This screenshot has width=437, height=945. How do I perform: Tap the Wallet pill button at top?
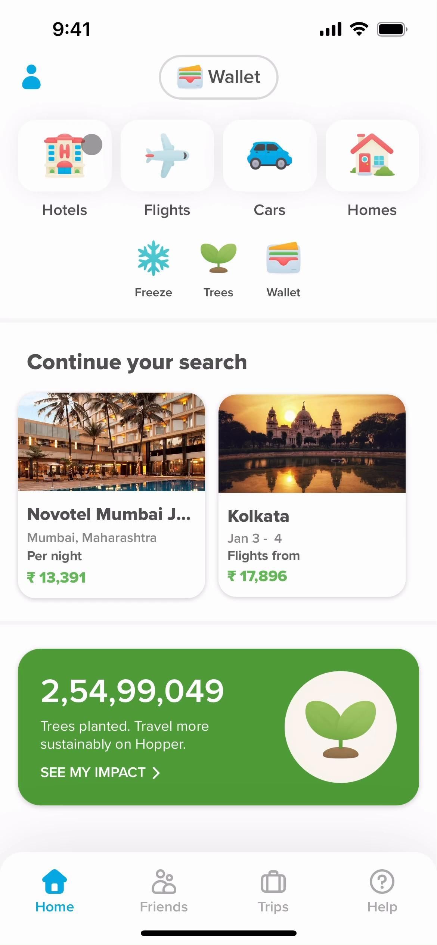[218, 77]
